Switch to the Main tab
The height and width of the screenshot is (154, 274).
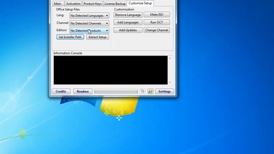[59, 4]
